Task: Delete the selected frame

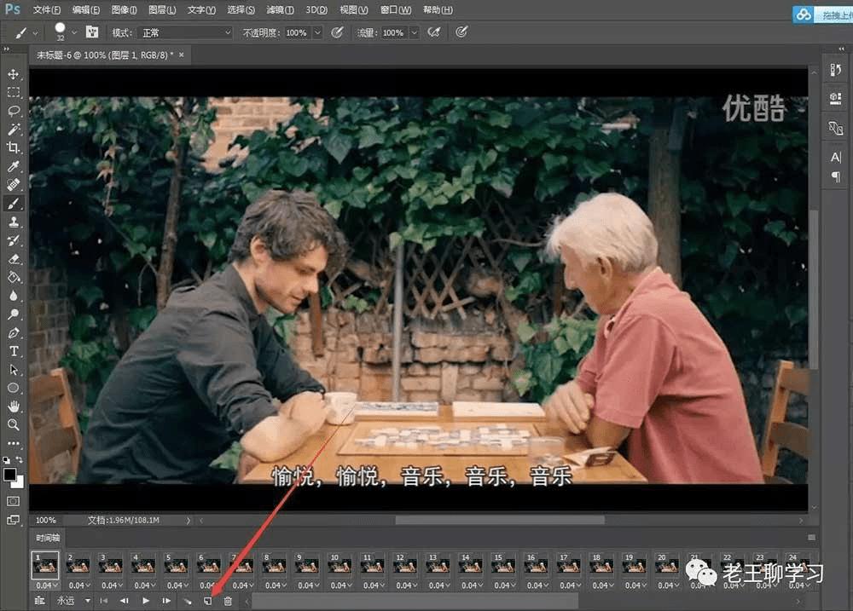Action: [228, 601]
